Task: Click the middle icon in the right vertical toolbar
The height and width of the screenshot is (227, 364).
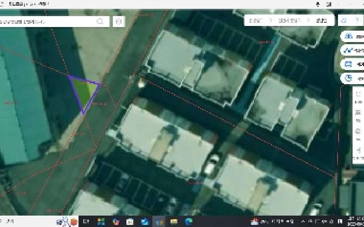Action: pyautogui.click(x=358, y=127)
